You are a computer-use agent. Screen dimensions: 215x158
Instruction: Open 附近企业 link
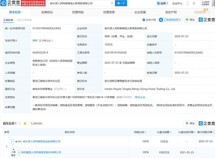pos(140,97)
